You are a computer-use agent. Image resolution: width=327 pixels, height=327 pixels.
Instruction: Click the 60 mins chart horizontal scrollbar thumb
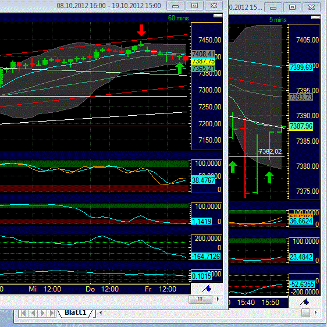click(200, 299)
